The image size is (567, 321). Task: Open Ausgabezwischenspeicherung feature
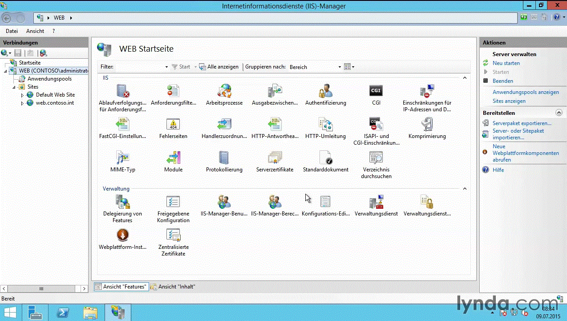coord(275,91)
